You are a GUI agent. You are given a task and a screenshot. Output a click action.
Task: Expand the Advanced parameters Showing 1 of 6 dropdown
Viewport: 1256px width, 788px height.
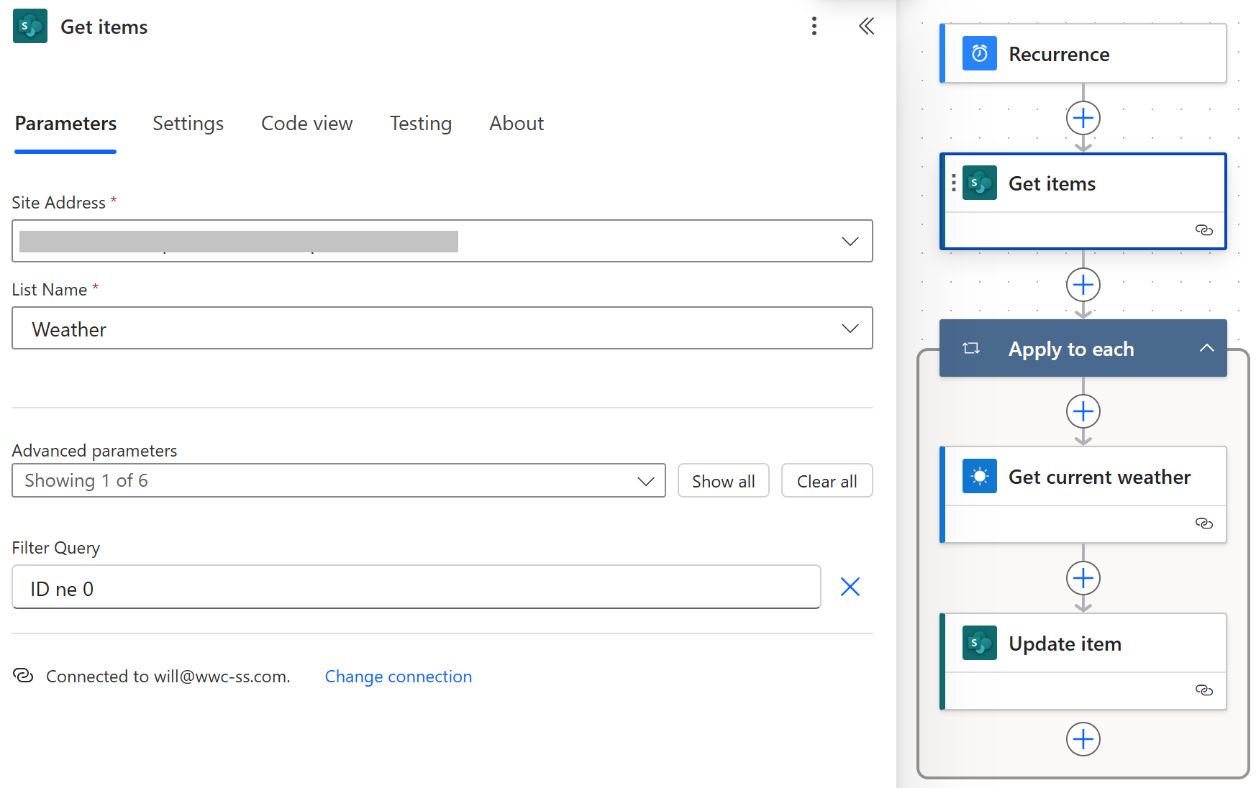pyautogui.click(x=339, y=480)
